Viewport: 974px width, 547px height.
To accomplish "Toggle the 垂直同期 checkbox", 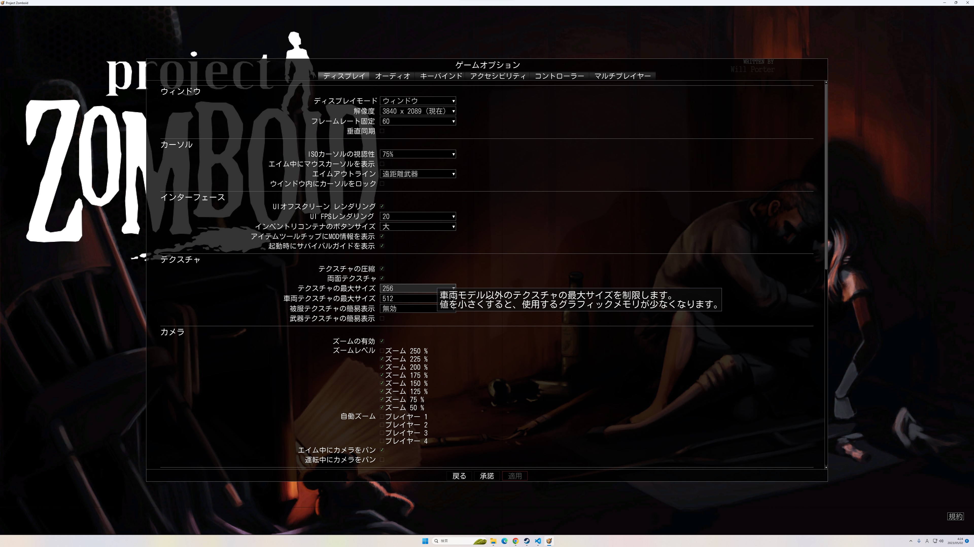I will pos(382,131).
